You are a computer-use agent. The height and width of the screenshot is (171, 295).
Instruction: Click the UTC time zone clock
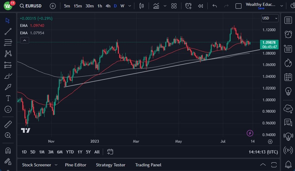click(263, 152)
